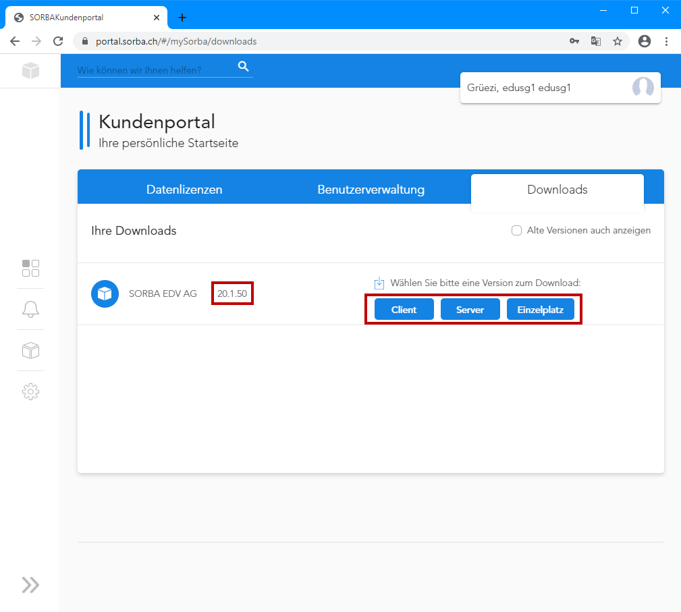Image resolution: width=681 pixels, height=612 pixels.
Task: Click the search magnifier icon
Action: 244,66
